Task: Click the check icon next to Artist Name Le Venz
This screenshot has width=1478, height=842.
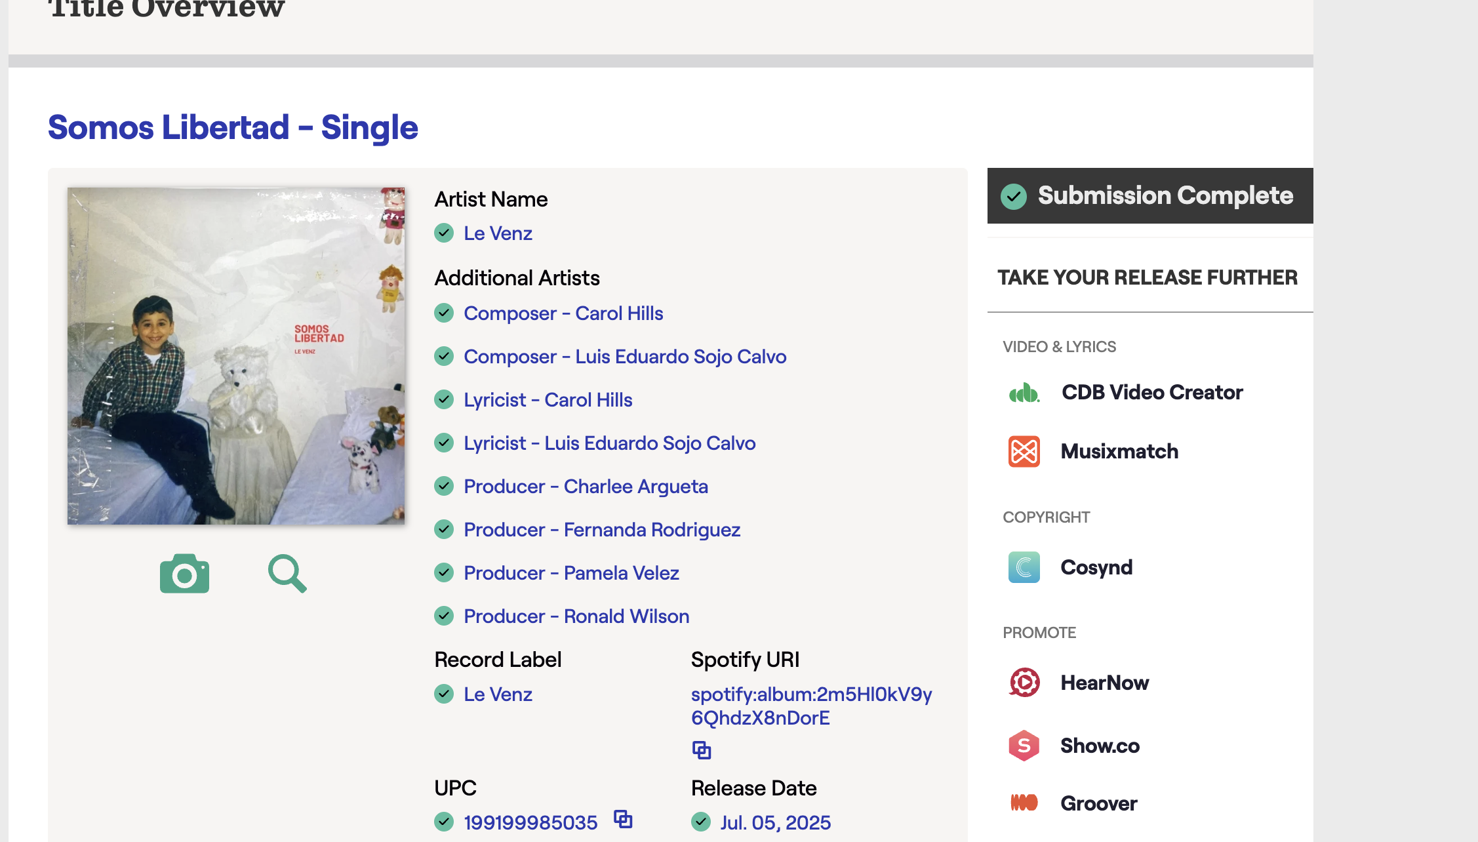Action: [x=444, y=233]
